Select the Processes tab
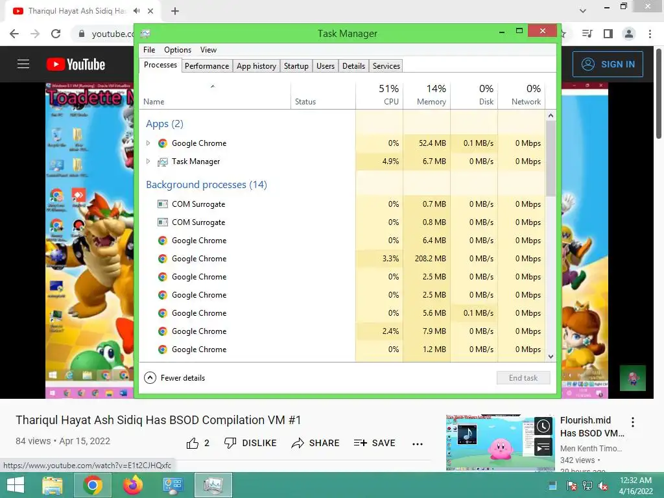The width and height of the screenshot is (664, 498). tap(161, 65)
